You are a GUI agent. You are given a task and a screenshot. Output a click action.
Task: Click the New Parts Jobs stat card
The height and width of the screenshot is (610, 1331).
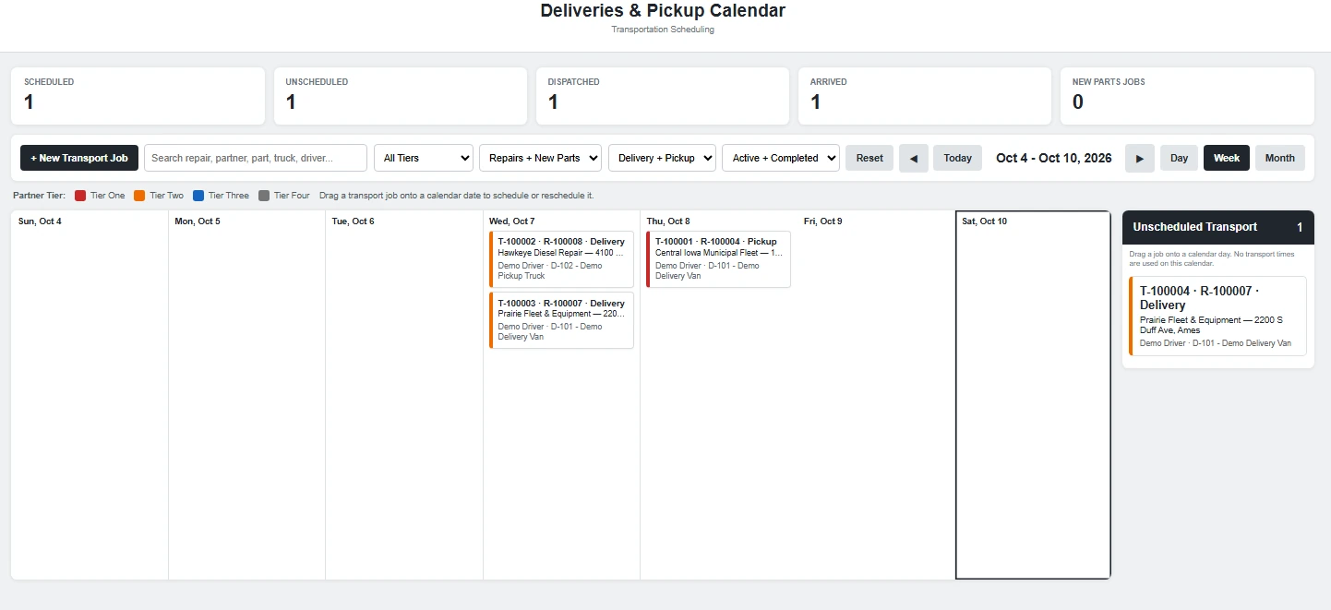[1187, 96]
